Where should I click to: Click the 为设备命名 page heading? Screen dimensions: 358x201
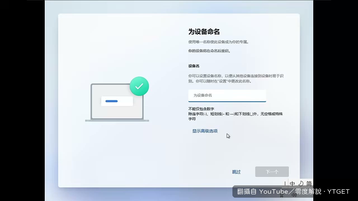204,32
